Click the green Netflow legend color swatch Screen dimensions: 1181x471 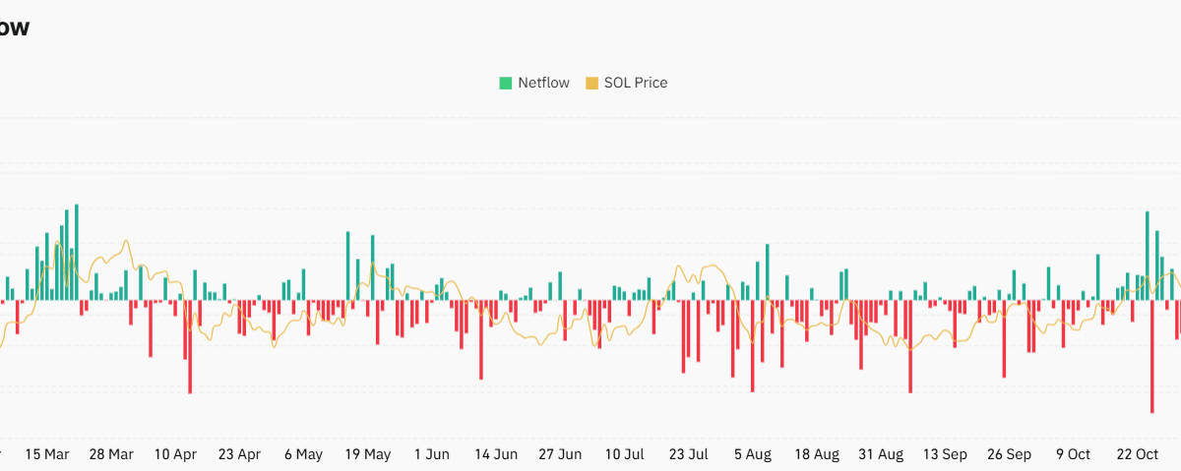506,83
